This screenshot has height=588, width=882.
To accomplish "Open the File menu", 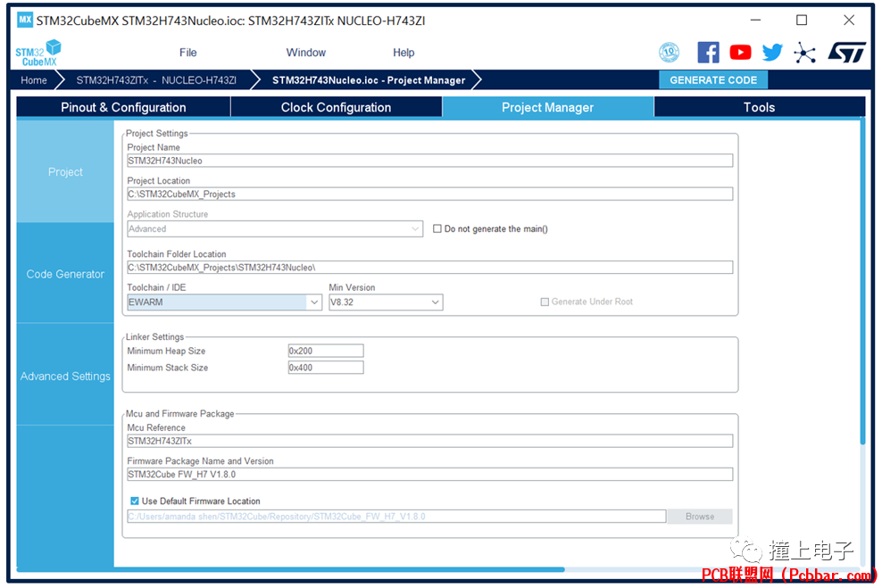I will [x=187, y=53].
